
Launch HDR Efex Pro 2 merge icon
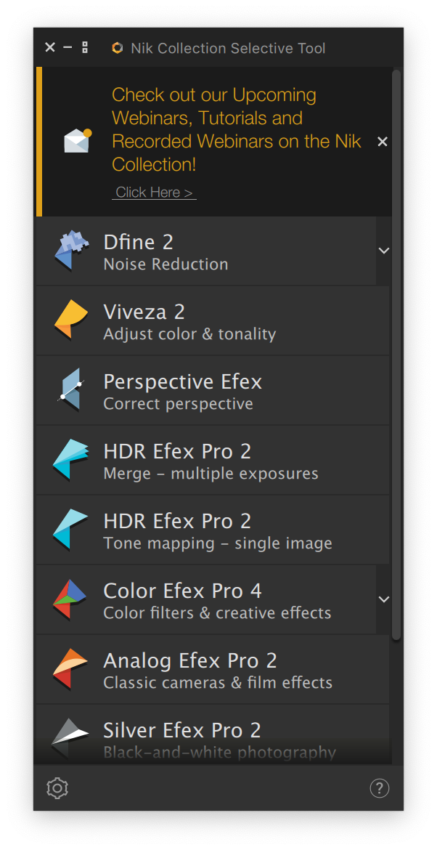click(x=70, y=459)
